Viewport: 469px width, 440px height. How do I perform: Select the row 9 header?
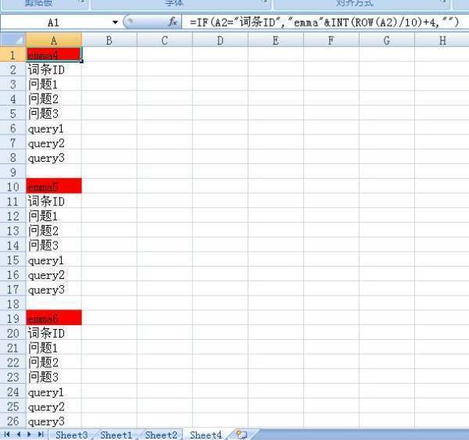point(13,172)
